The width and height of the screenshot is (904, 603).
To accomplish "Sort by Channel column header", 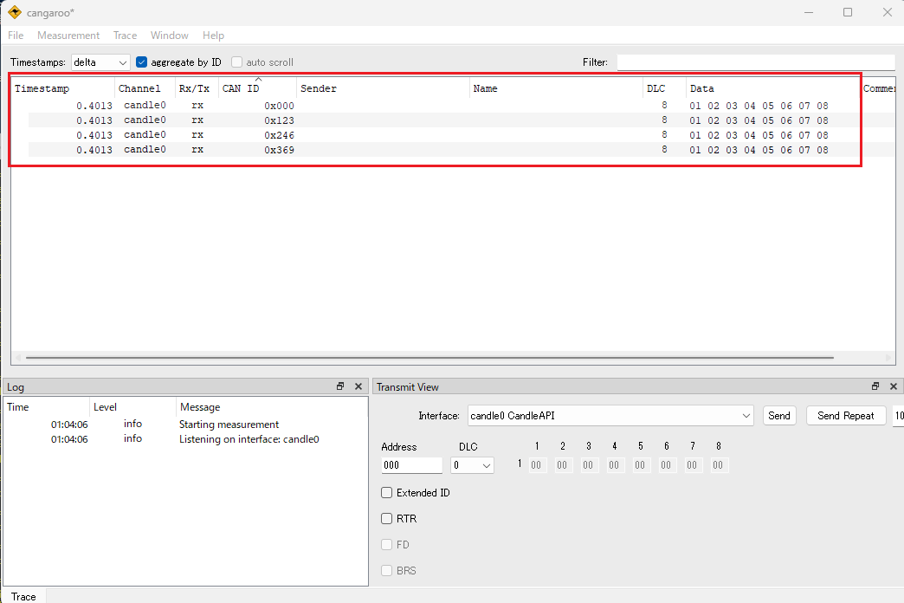I will 145,88.
